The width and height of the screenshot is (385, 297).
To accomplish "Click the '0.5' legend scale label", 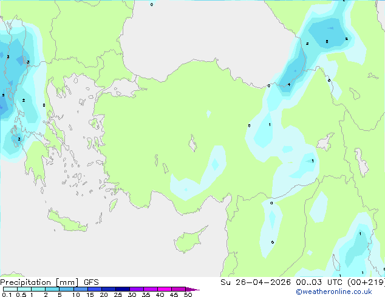I will 21,295.
